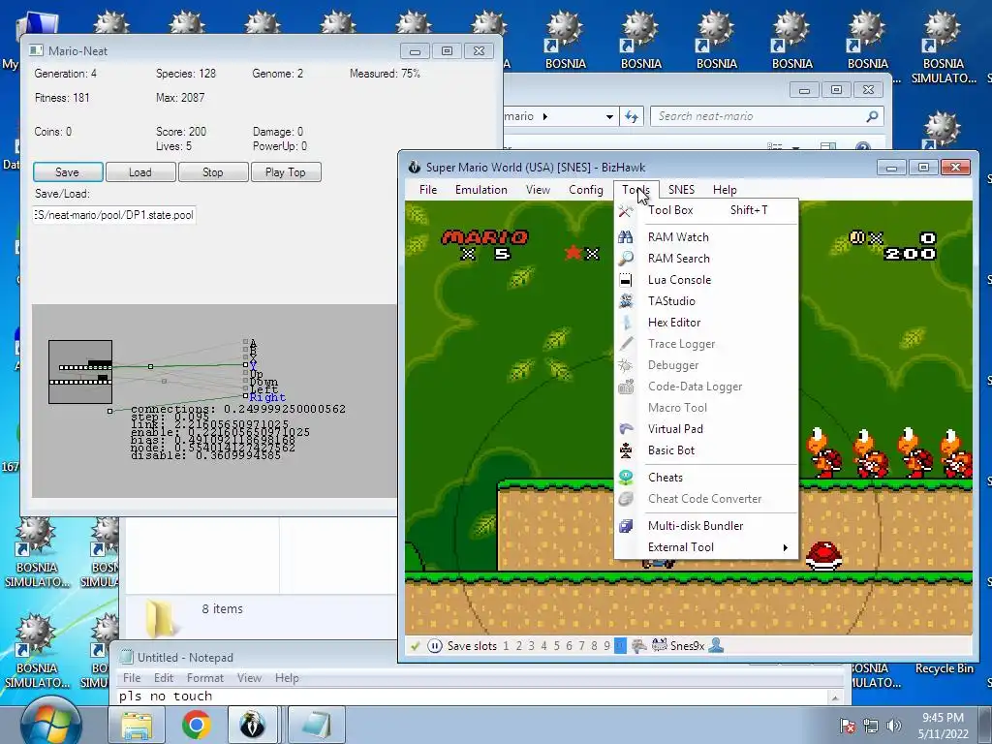Click pause icon in BizHawk status bar

click(x=435, y=646)
